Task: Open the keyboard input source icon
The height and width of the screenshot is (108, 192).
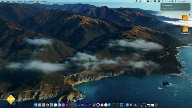Action: [155, 1]
